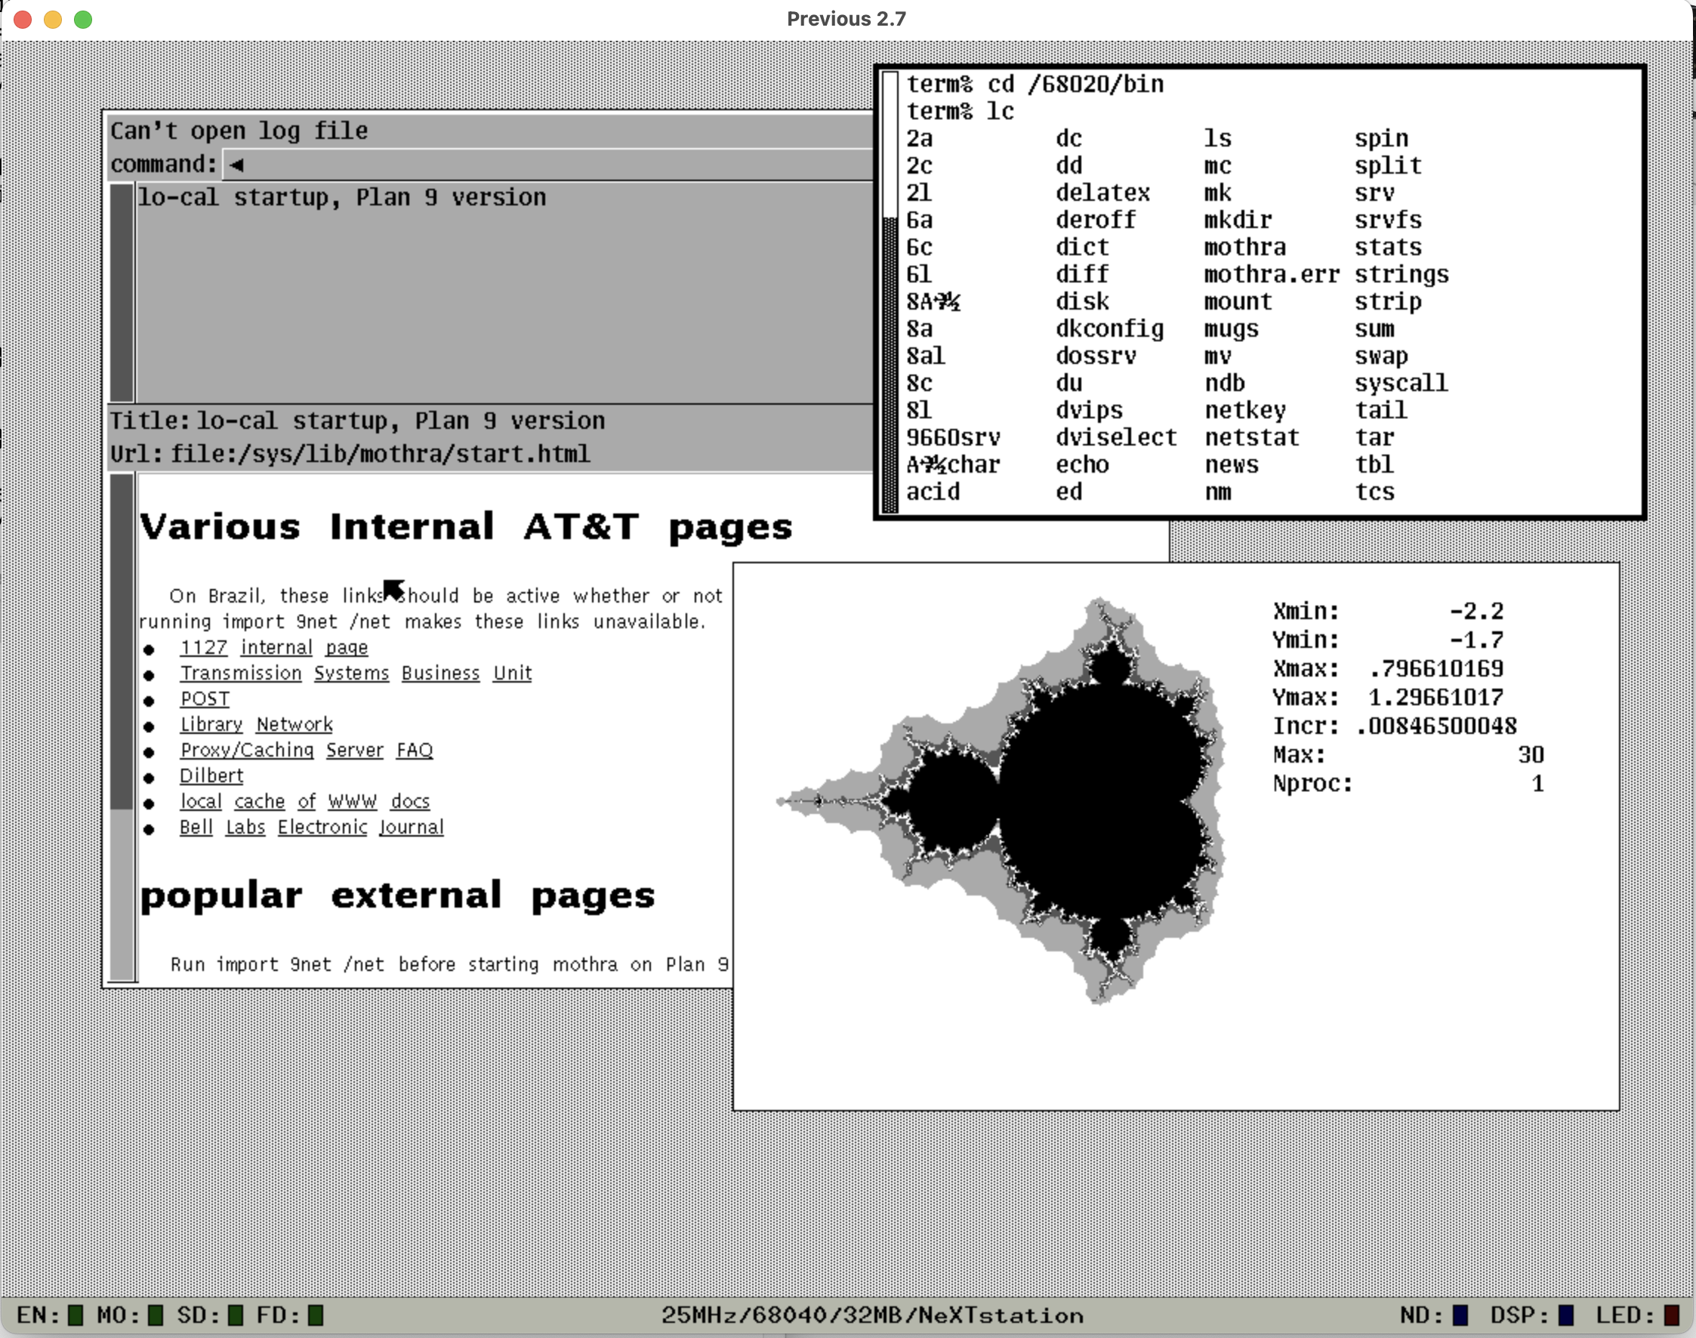Open the Dilbert link

coord(211,775)
